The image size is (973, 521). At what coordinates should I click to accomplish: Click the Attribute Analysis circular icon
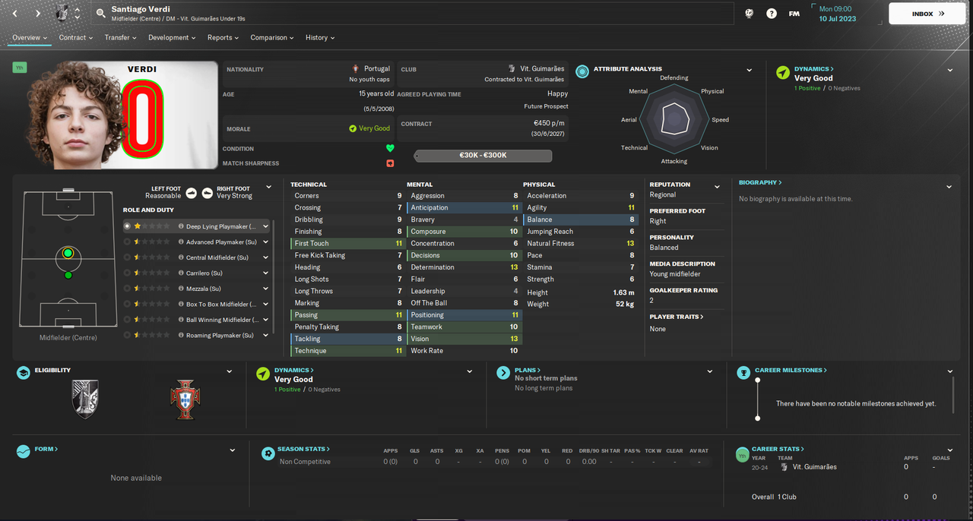pos(582,72)
